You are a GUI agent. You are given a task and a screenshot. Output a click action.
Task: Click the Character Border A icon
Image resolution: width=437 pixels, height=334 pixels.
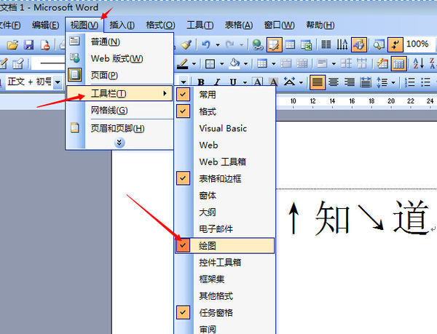click(x=258, y=82)
